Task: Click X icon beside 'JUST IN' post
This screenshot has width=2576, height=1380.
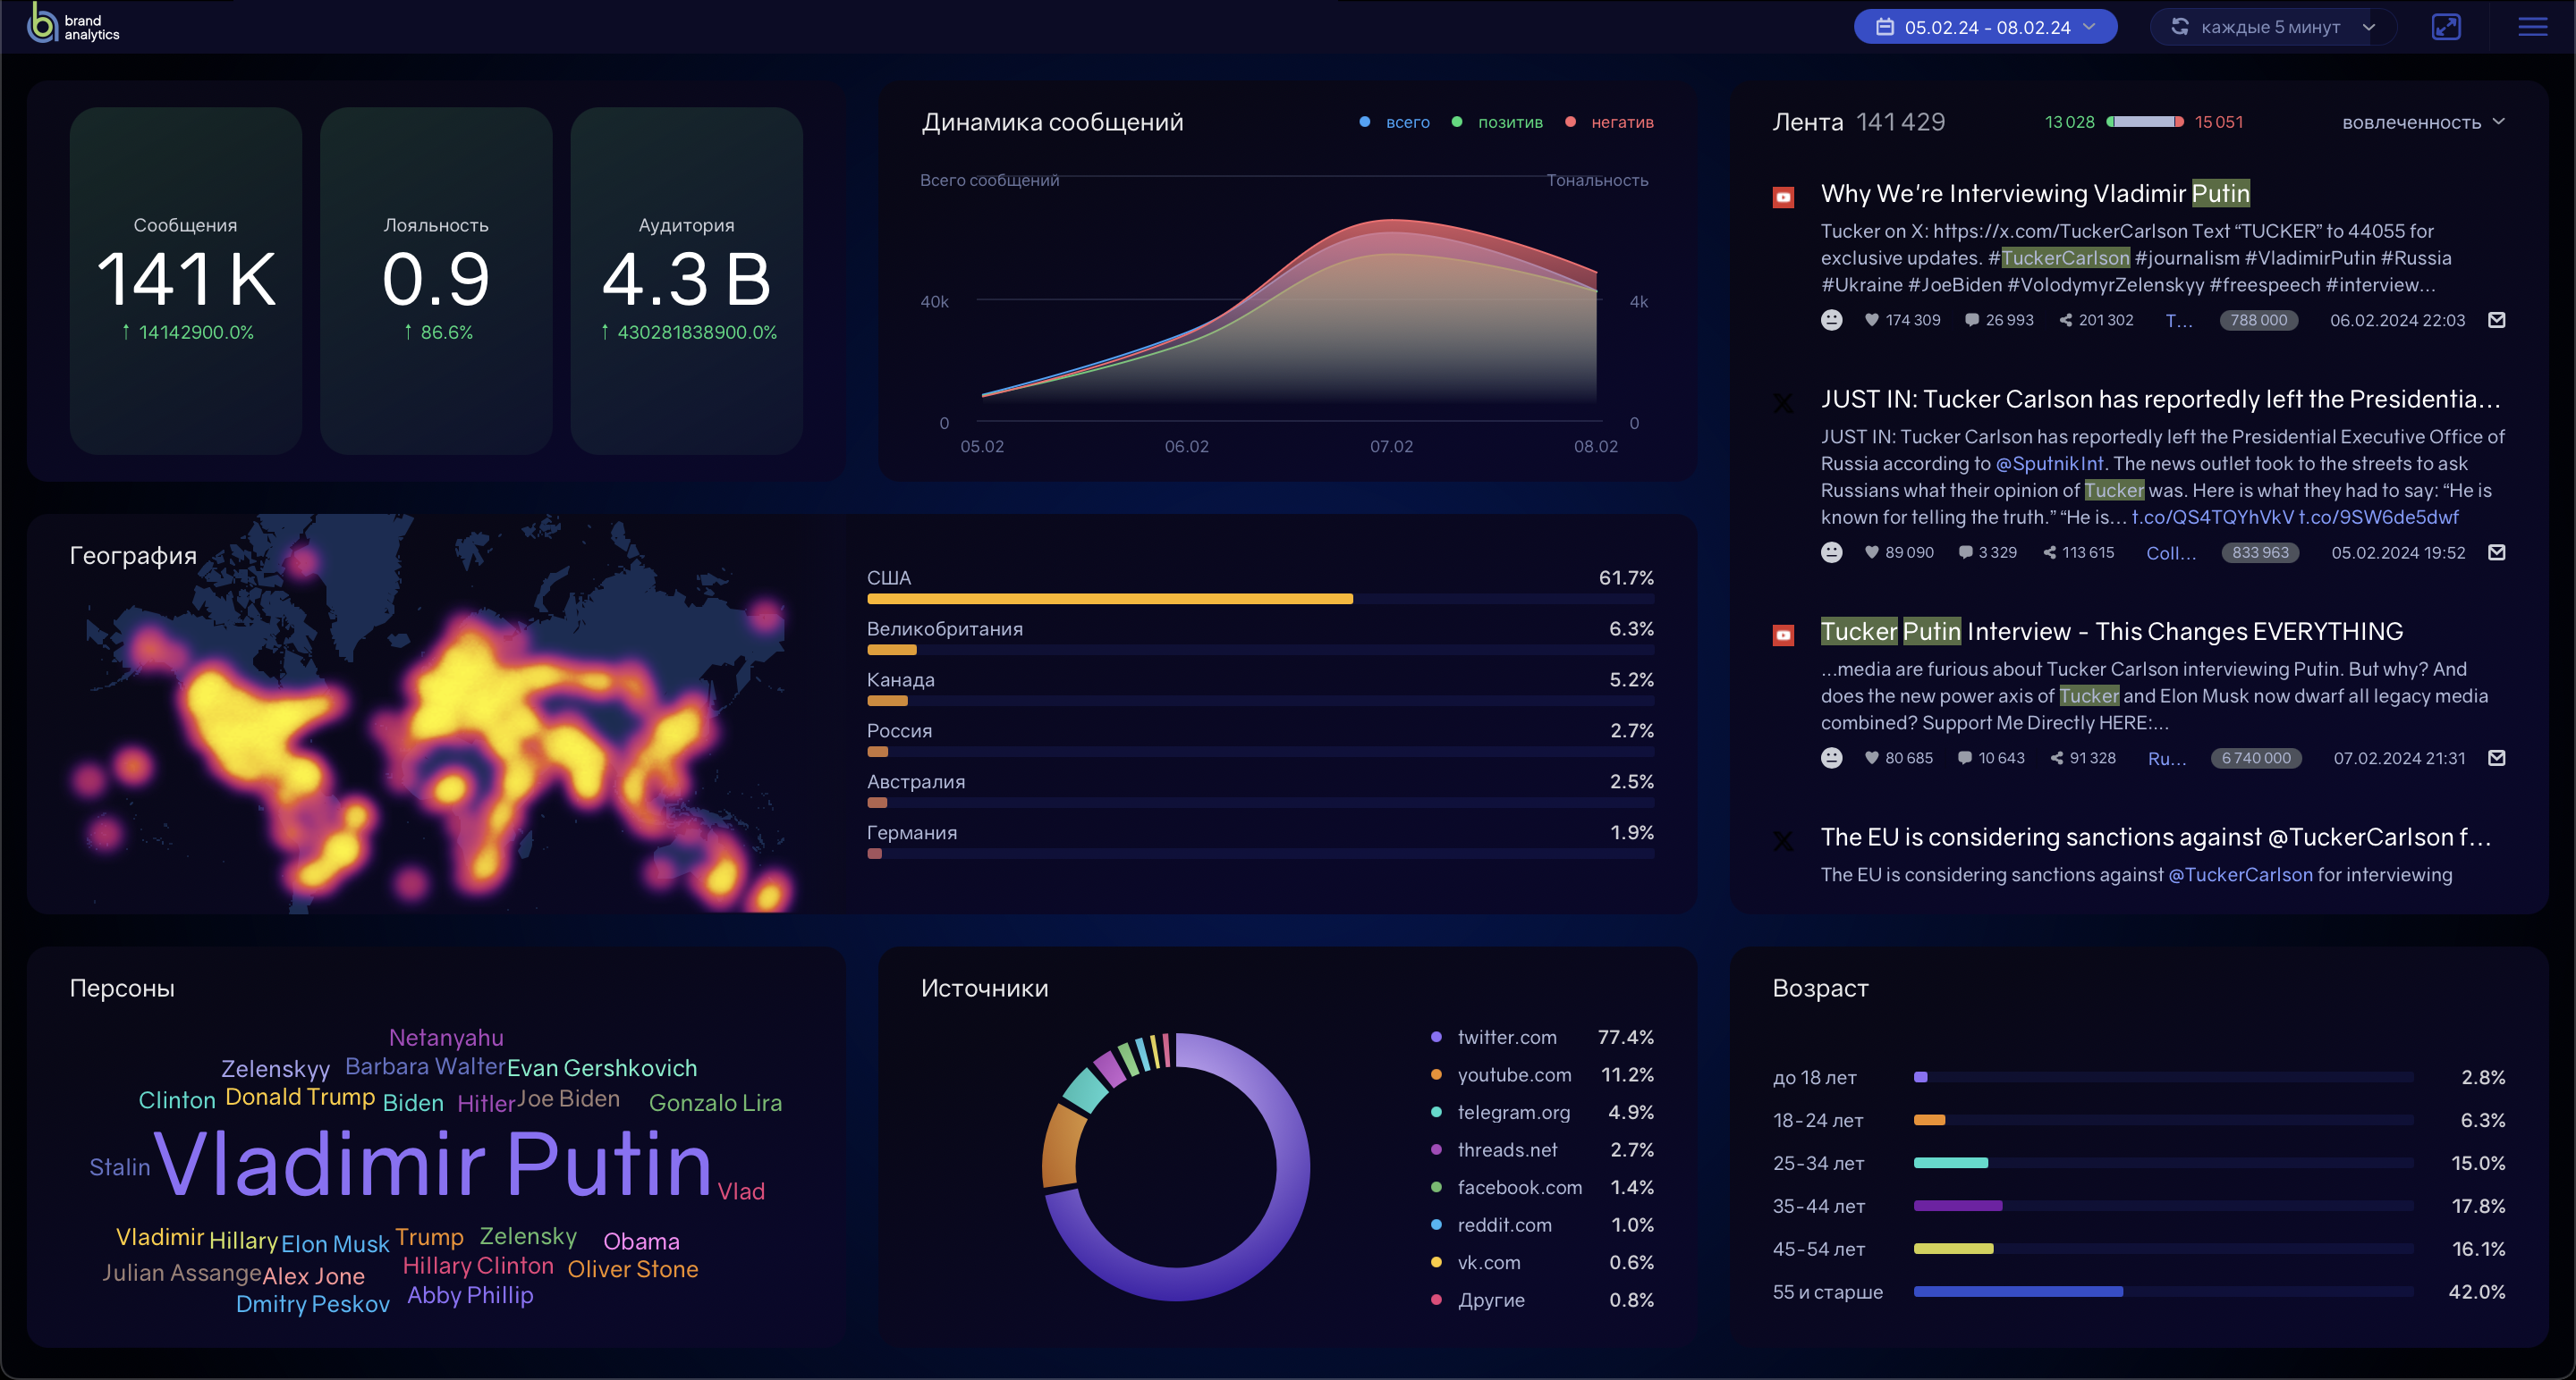Action: click(x=1783, y=403)
